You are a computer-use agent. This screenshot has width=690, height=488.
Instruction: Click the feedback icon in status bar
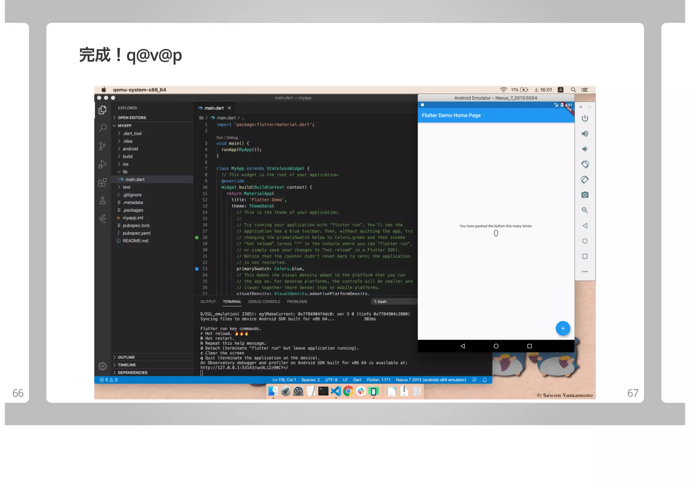(474, 380)
